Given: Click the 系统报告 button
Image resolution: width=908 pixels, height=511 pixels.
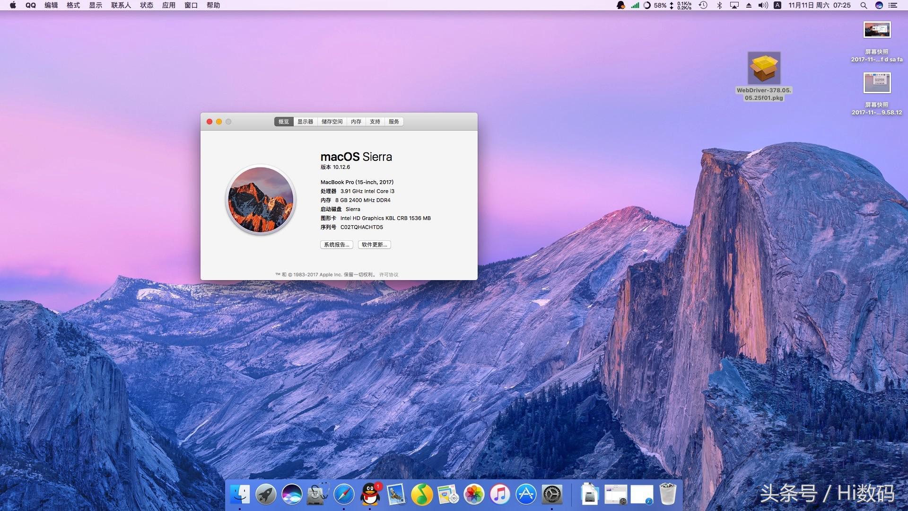Looking at the screenshot, I should point(336,245).
